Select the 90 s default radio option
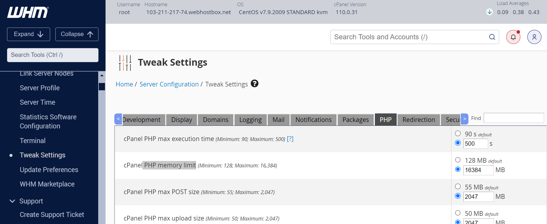Image resolution: width=547 pixels, height=224 pixels. coord(458,134)
